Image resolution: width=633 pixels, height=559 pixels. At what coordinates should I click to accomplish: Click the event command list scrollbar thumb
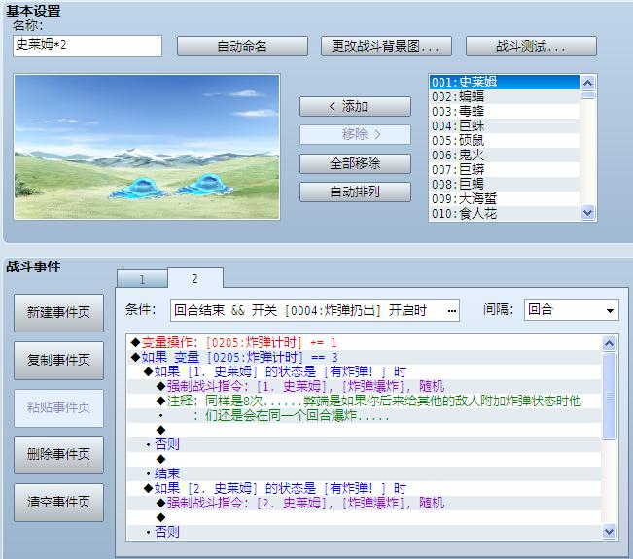tap(610, 396)
